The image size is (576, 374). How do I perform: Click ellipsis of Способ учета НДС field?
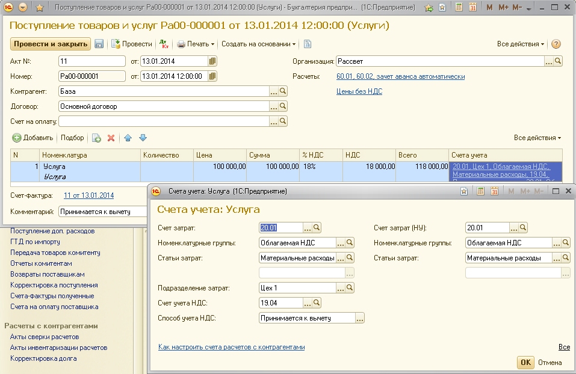(360, 318)
